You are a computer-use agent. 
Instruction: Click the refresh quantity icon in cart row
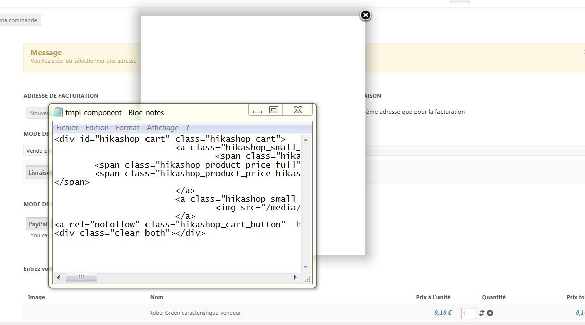(x=482, y=313)
